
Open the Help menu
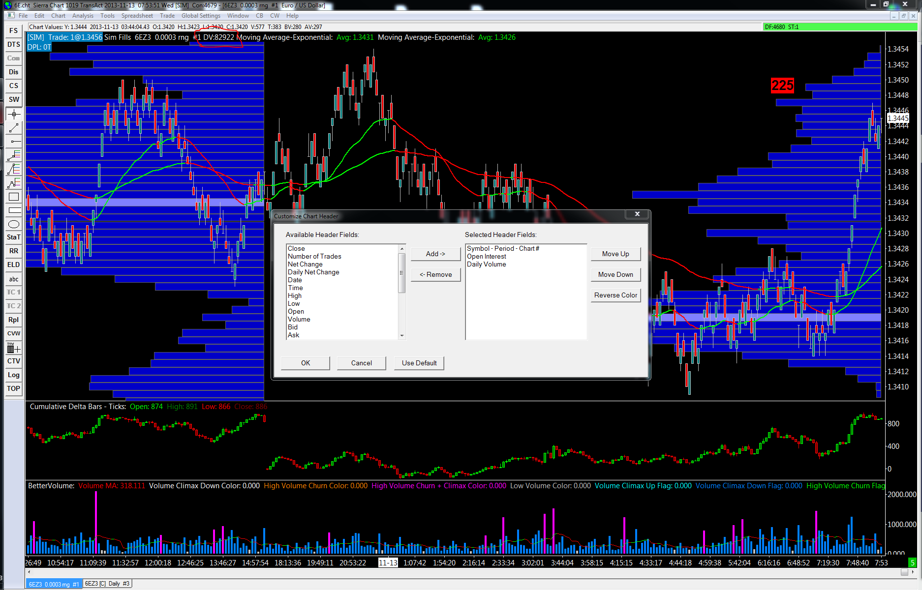click(x=292, y=16)
